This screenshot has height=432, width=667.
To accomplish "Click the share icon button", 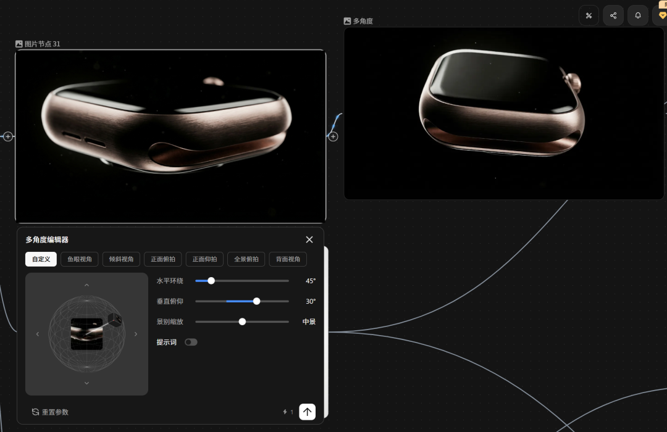I will pos(613,15).
